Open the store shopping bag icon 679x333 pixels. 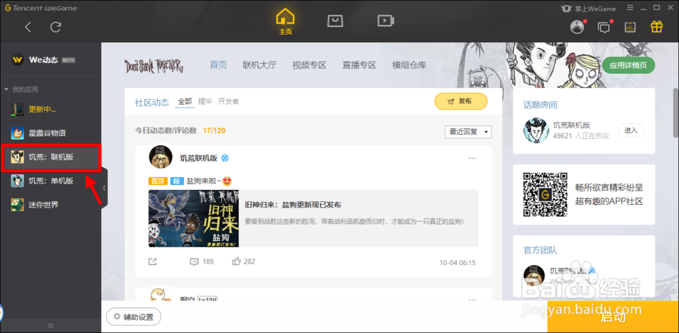click(x=335, y=21)
